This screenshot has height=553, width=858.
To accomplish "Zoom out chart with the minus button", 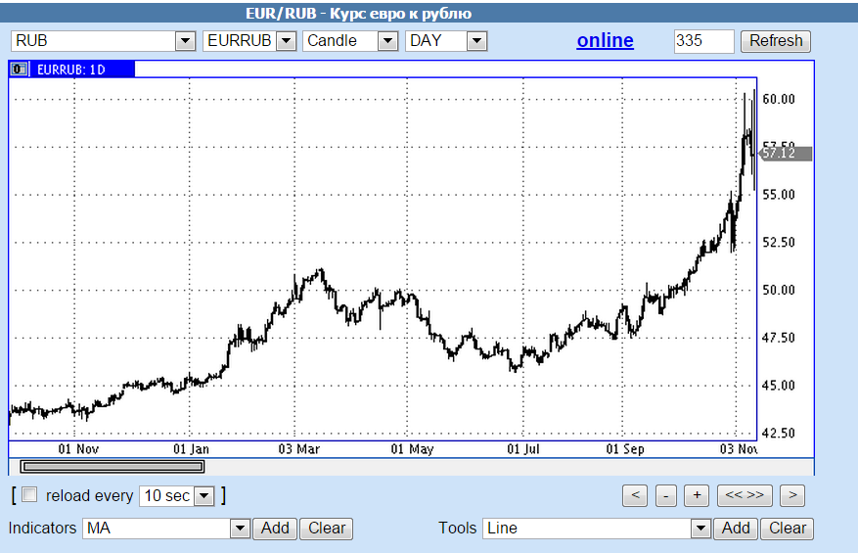I will point(665,495).
